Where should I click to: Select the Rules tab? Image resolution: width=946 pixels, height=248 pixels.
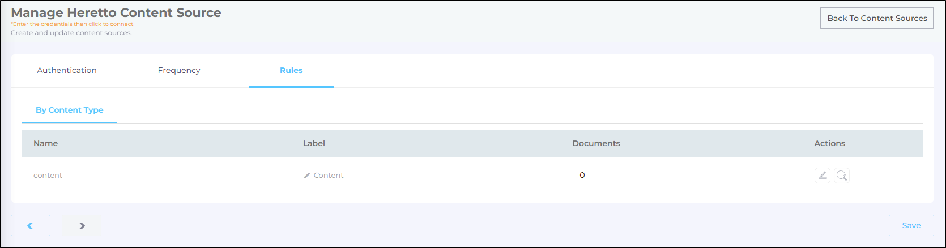point(291,70)
